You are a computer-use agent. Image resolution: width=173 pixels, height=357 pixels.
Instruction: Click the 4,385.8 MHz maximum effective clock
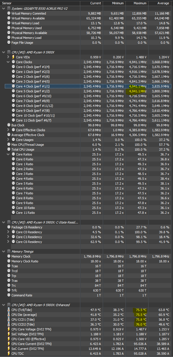tap(138, 130)
